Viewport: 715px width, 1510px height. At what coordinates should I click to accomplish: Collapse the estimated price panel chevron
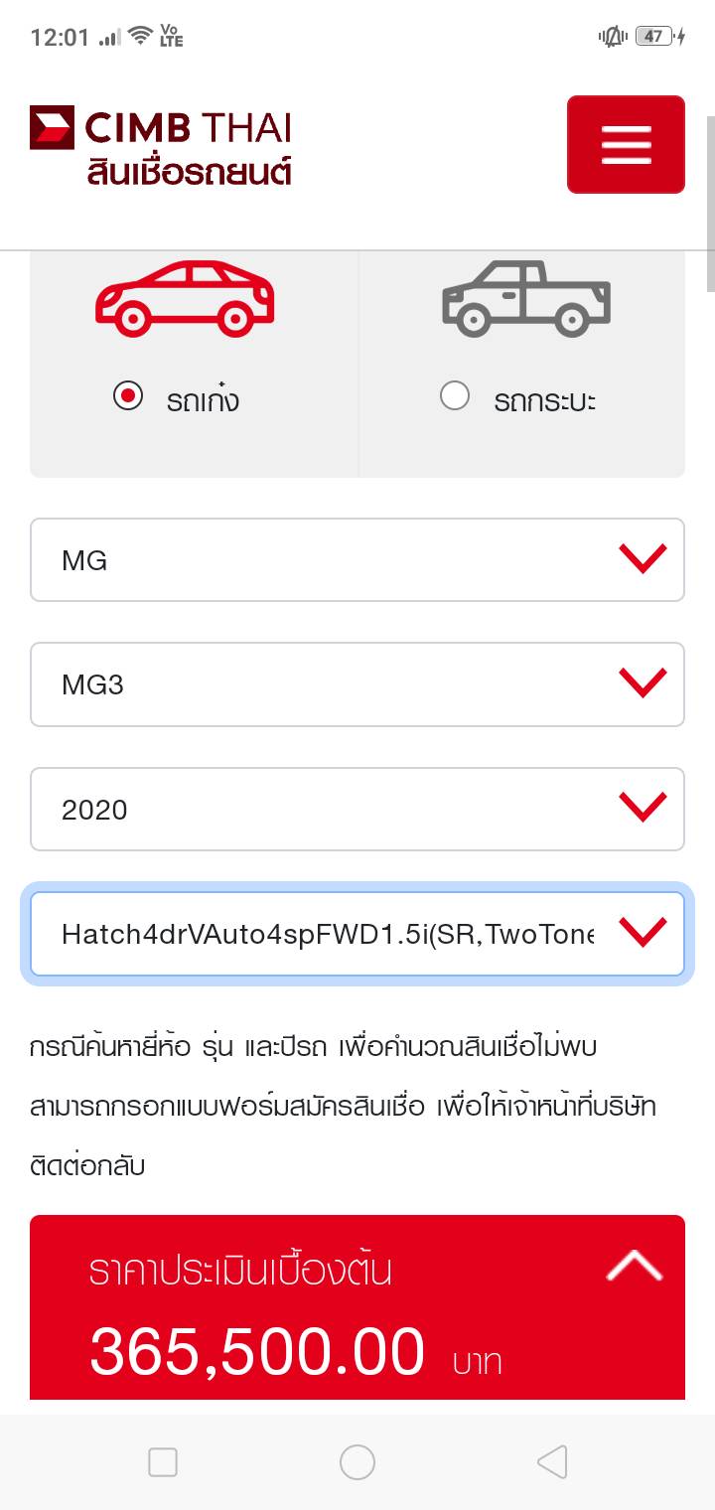pos(634,1266)
